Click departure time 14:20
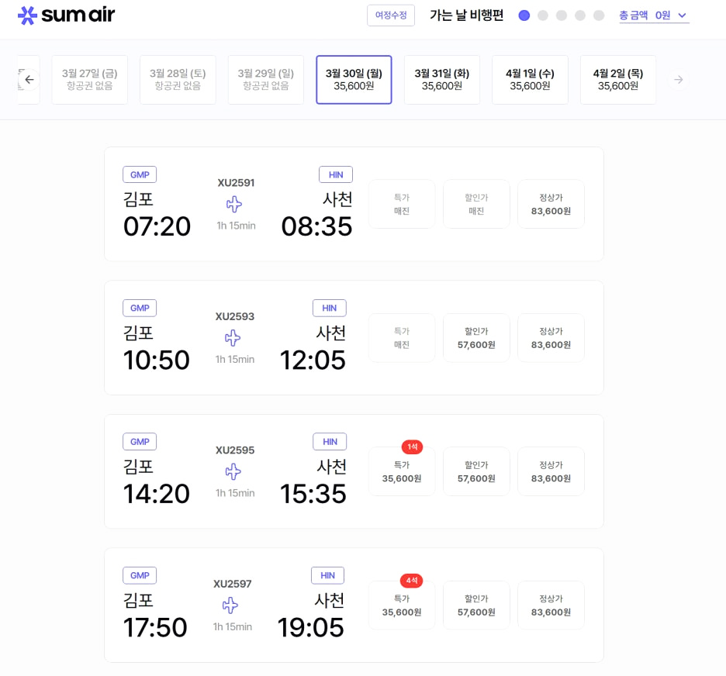The image size is (726, 676). (x=157, y=494)
